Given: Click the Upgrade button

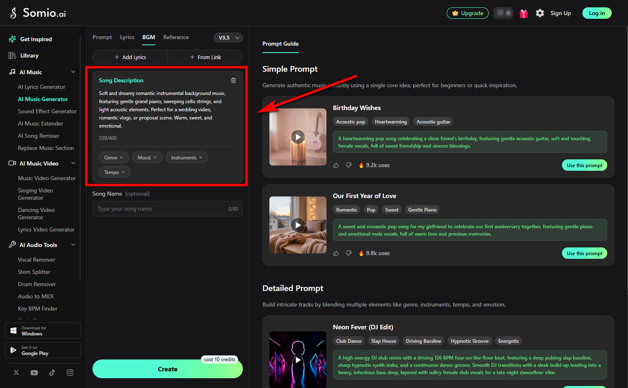Looking at the screenshot, I should (467, 13).
